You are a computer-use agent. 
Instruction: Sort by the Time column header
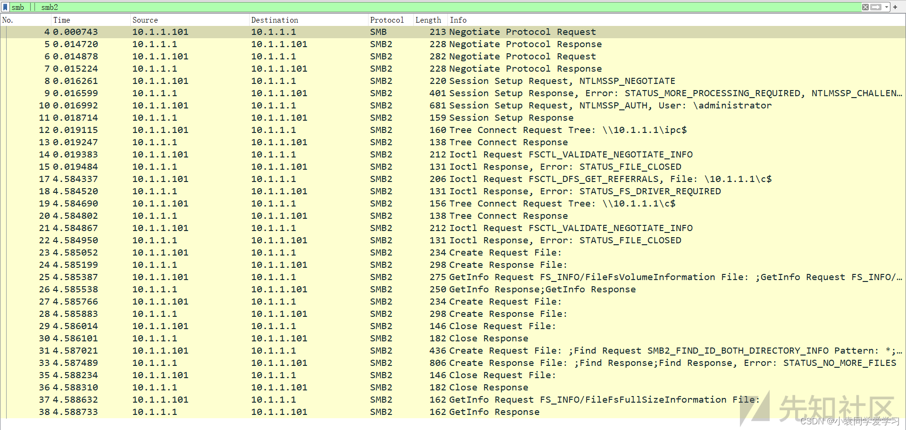coord(91,20)
